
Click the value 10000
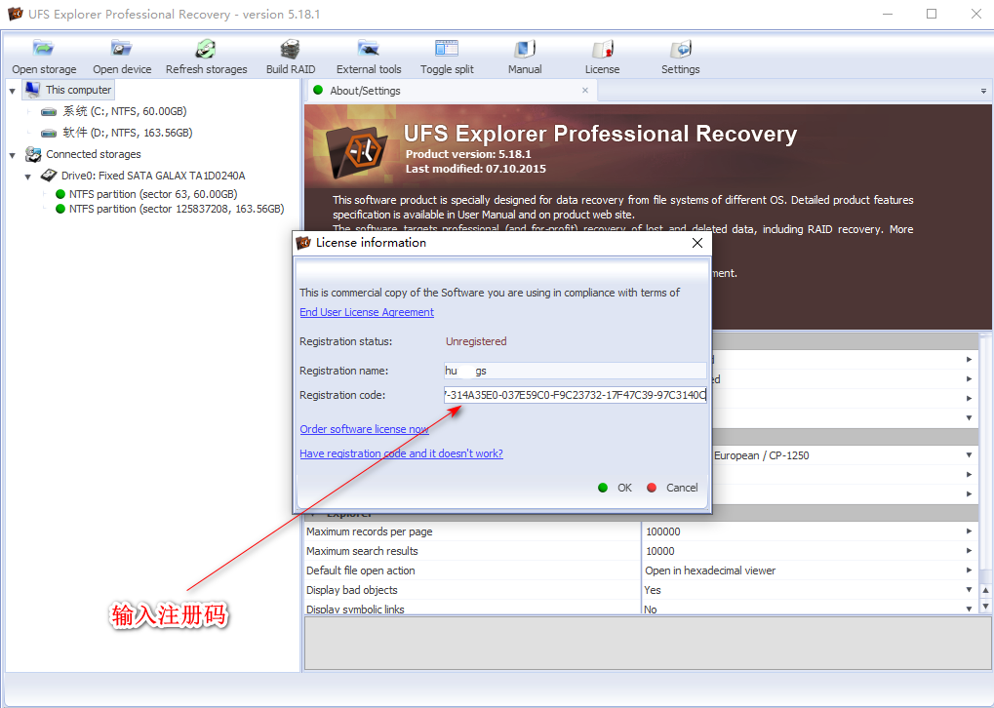[660, 551]
